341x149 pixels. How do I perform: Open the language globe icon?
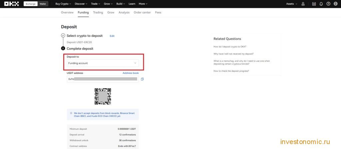pyautogui.click(x=336, y=4)
